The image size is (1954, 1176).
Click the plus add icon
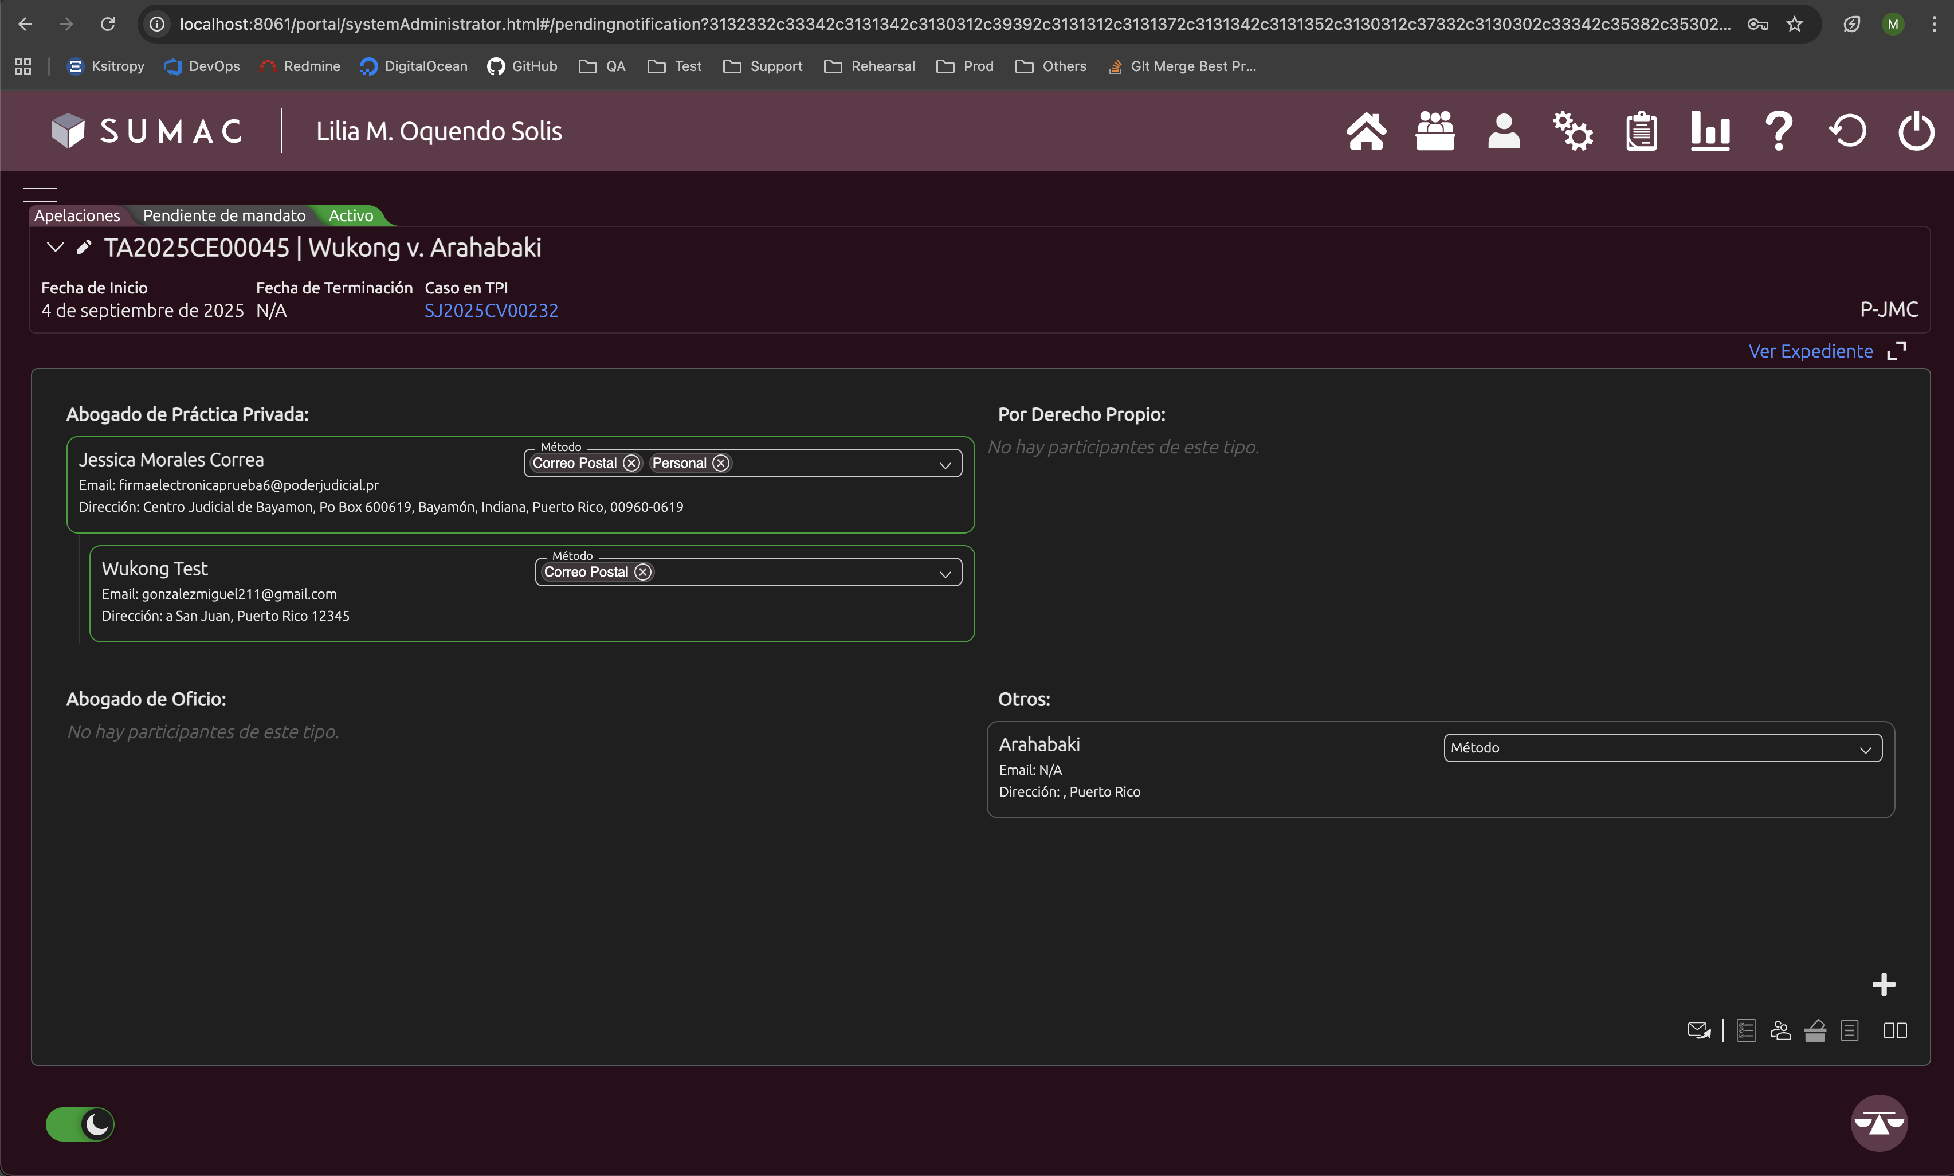pos(1884,985)
